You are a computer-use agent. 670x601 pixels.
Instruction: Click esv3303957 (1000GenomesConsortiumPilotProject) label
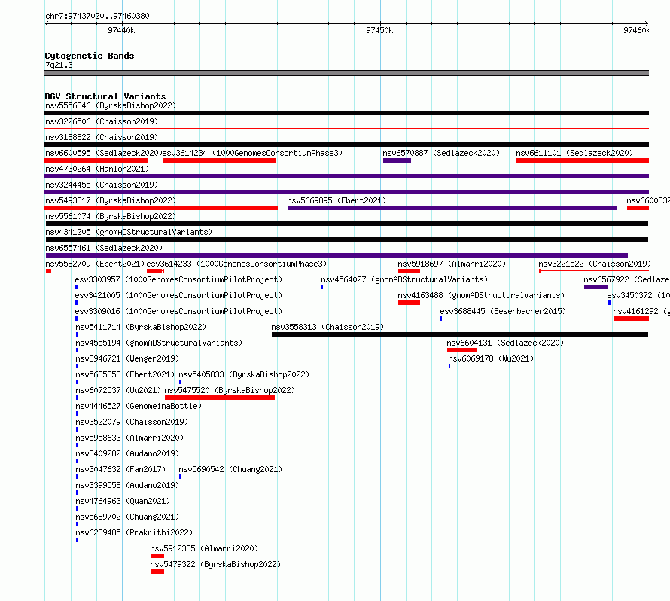(178, 279)
